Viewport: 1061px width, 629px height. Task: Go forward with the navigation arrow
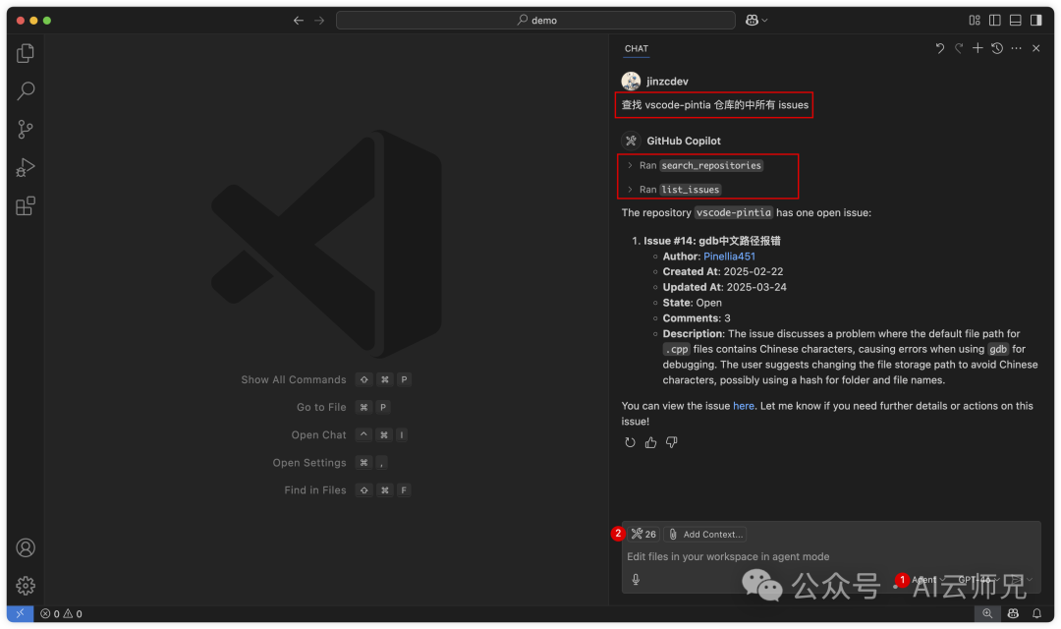[319, 21]
